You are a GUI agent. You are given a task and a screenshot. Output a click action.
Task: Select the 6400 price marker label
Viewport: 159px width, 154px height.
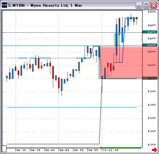point(150,78)
